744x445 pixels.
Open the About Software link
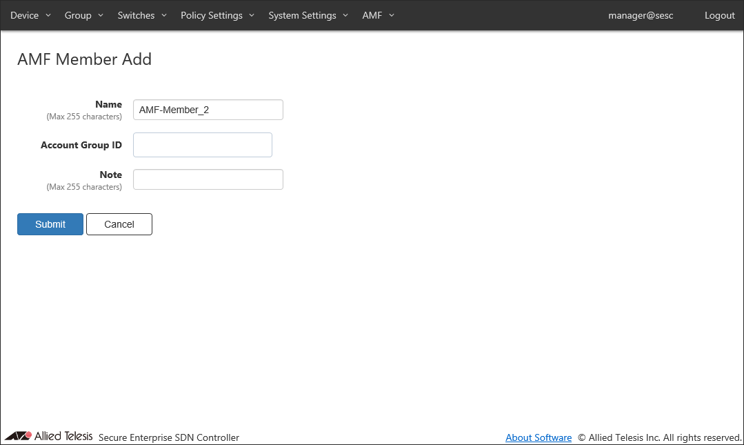click(x=538, y=437)
